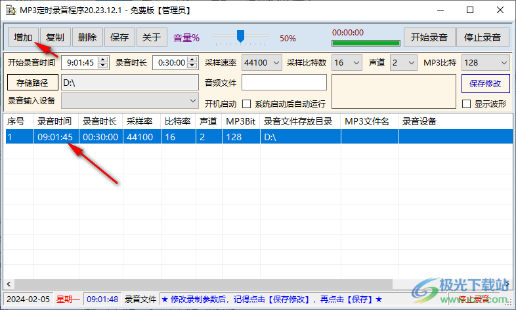Click the 录音时间 column header
Screen dimensions: 516x310
56,121
